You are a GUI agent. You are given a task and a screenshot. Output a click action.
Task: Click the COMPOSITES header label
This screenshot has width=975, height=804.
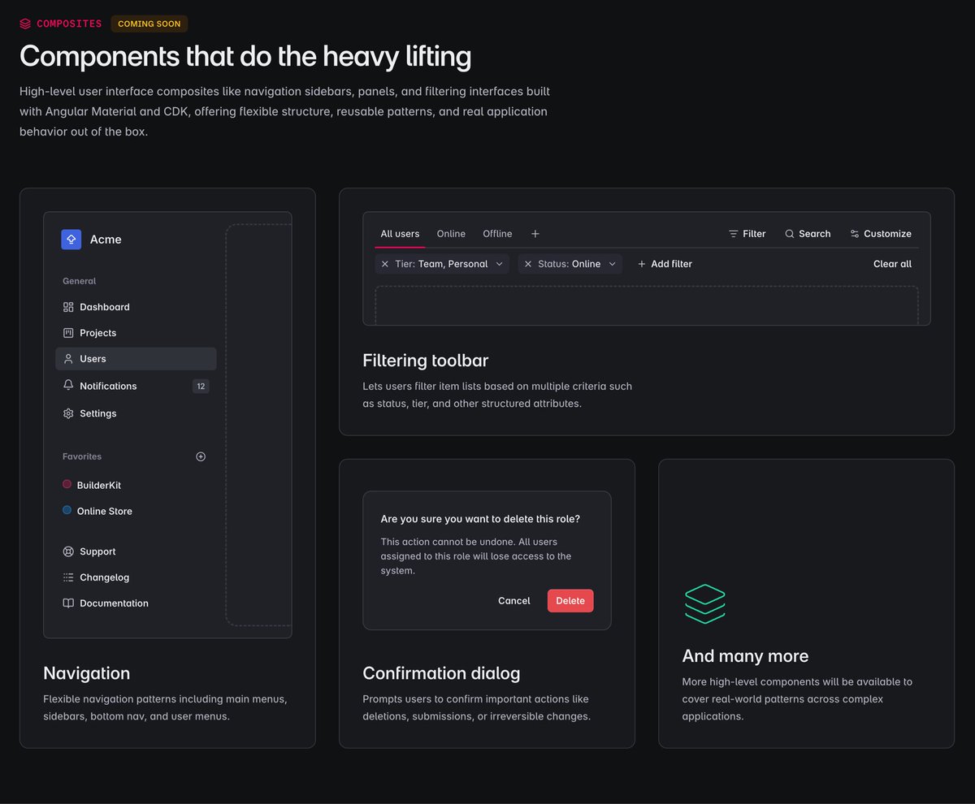(x=69, y=24)
